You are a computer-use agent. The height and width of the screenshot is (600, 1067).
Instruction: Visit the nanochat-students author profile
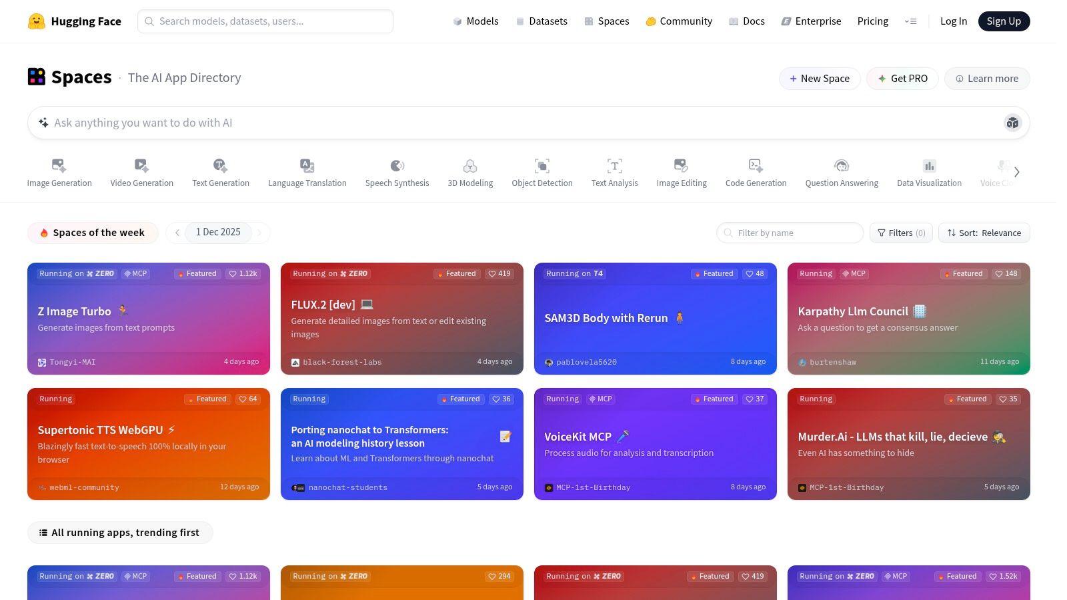click(x=339, y=487)
